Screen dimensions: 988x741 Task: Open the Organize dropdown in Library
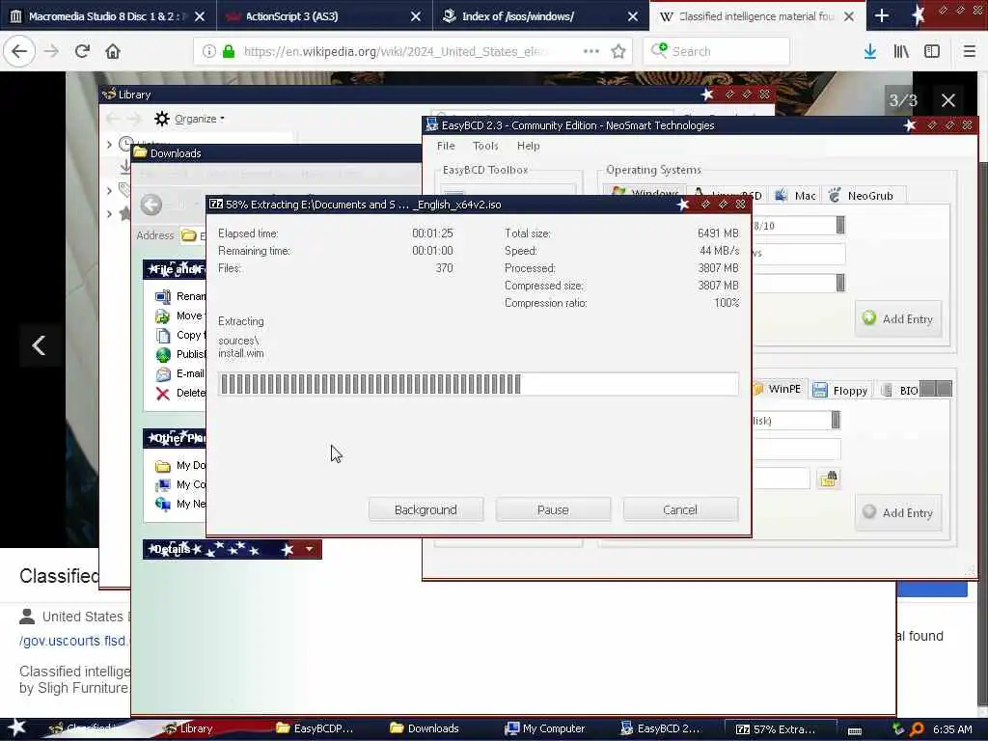click(190, 119)
